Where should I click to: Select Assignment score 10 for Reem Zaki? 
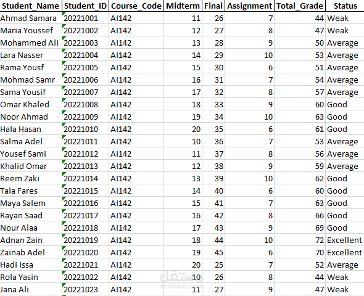(249, 178)
